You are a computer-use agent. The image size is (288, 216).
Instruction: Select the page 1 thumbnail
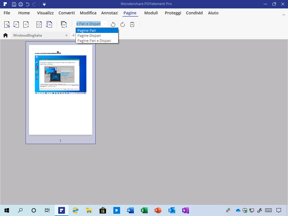click(x=61, y=90)
